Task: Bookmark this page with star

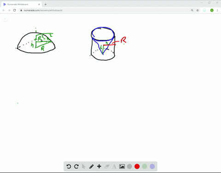Action: point(198,10)
